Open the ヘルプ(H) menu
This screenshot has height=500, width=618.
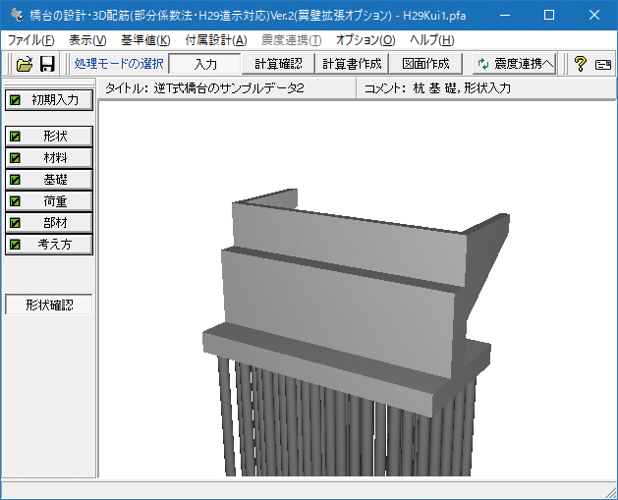(432, 40)
